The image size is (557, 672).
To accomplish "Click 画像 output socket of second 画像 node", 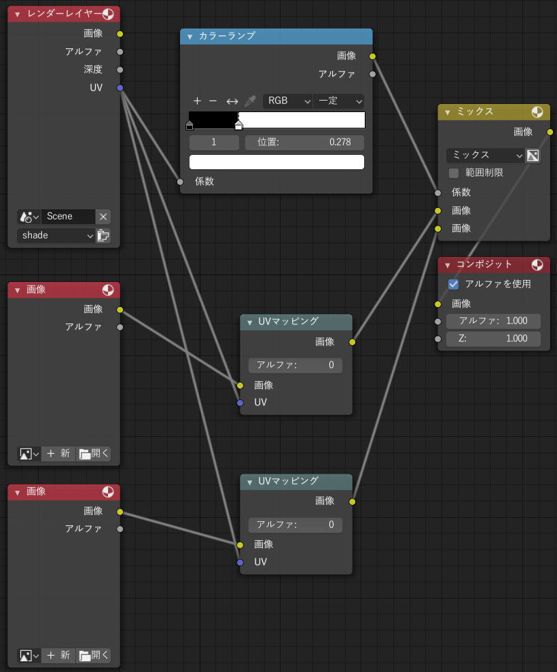I will (x=120, y=512).
